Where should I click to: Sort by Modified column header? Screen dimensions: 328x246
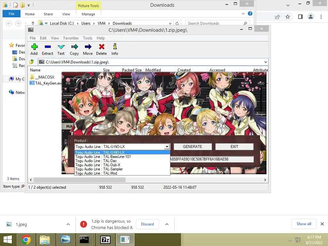[153, 70]
